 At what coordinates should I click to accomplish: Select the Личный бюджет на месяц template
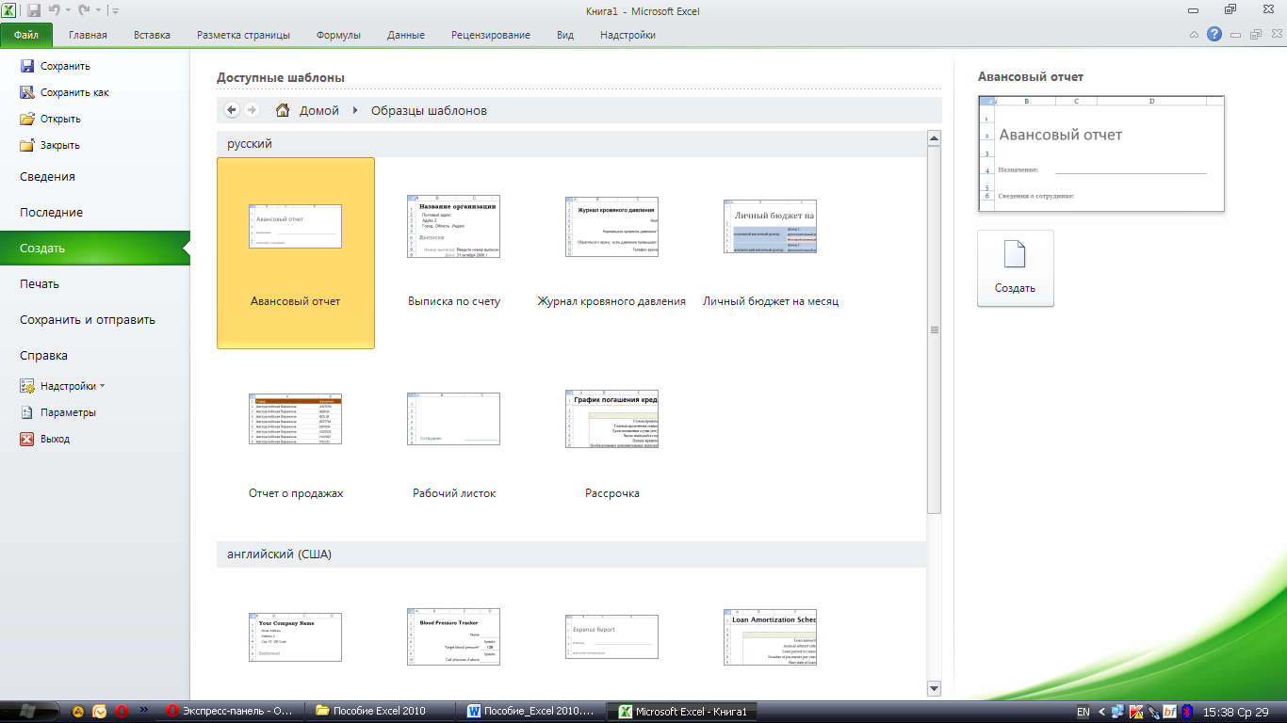tap(771, 253)
